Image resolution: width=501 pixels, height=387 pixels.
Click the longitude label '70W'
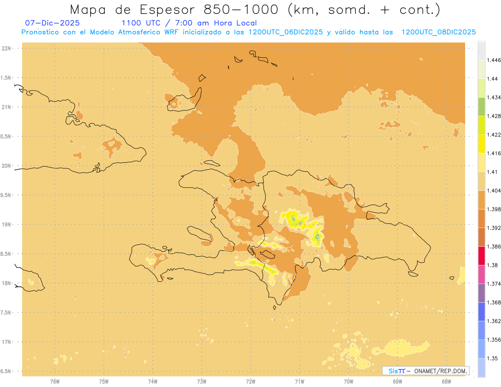(349, 382)
